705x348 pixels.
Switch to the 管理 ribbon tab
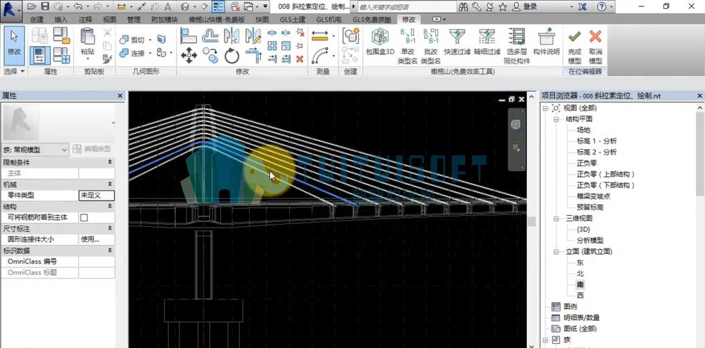[133, 19]
